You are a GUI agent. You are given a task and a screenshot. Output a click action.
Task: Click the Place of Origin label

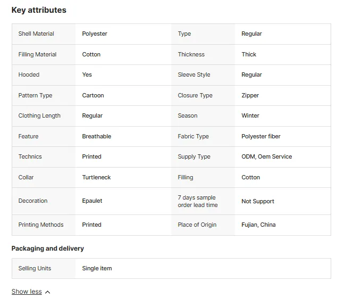click(197, 225)
